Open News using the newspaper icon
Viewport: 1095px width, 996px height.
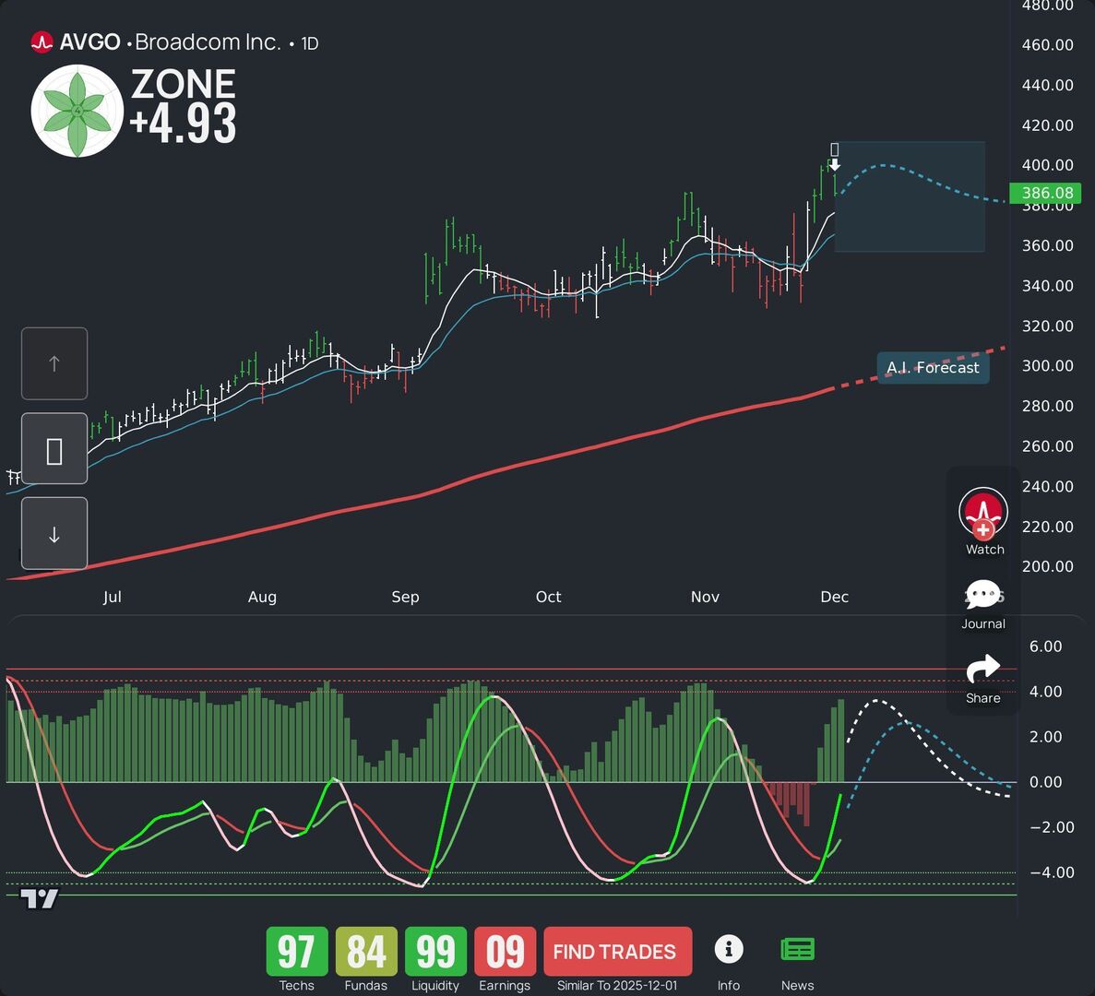tap(797, 948)
